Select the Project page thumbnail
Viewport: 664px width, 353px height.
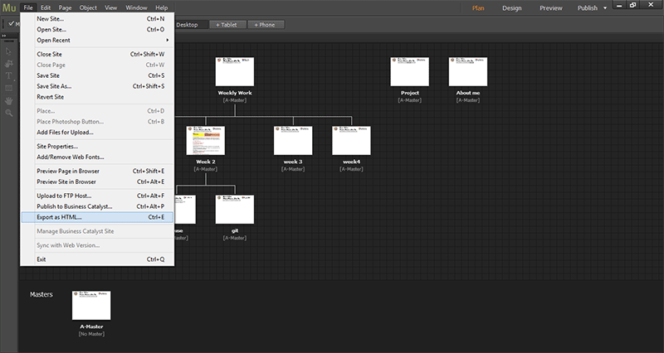click(409, 72)
